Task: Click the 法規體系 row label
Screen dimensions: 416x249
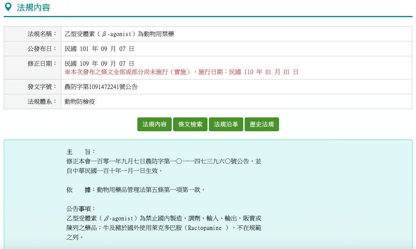Action: click(42, 102)
